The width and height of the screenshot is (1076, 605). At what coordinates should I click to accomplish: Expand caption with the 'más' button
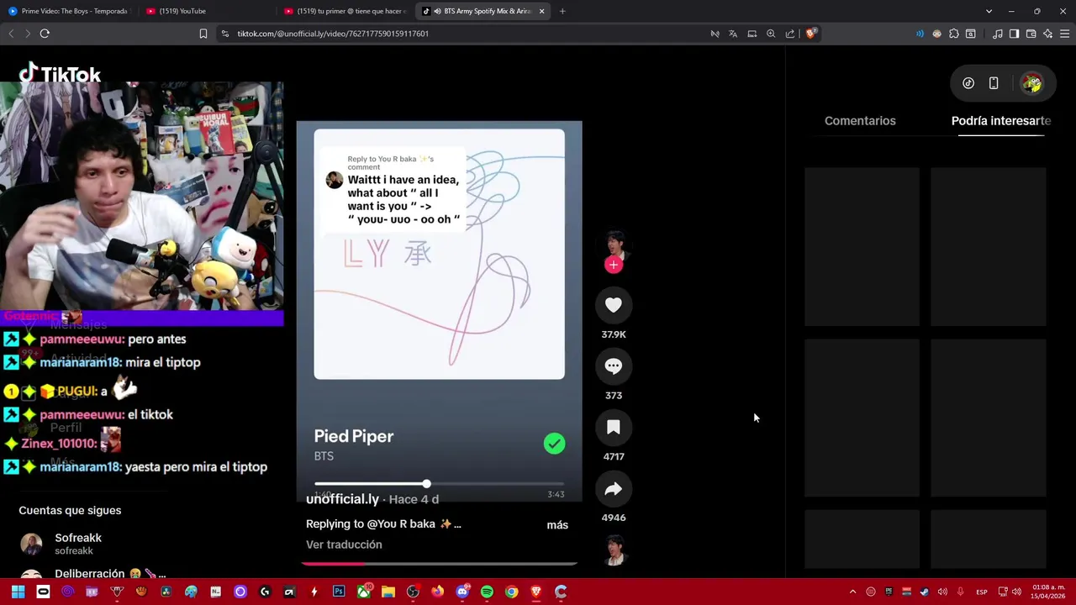click(557, 524)
